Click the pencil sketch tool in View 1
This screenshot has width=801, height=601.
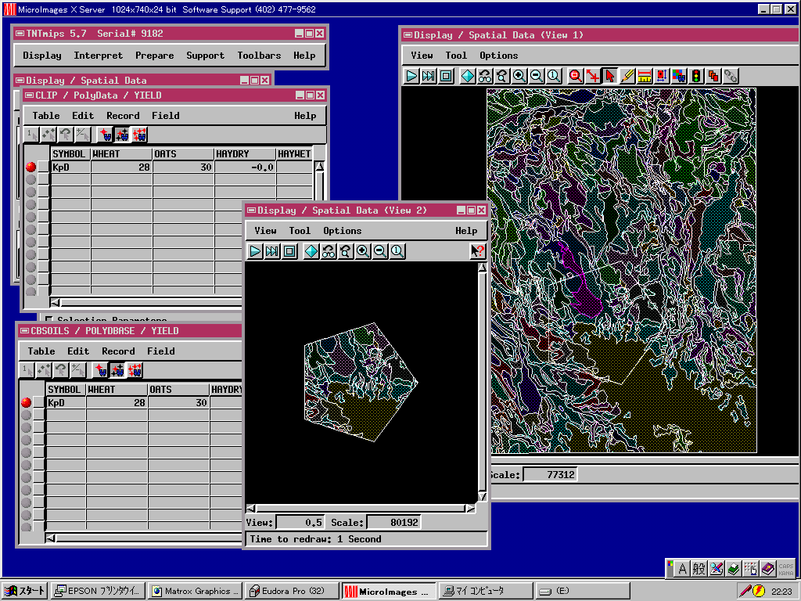click(627, 76)
